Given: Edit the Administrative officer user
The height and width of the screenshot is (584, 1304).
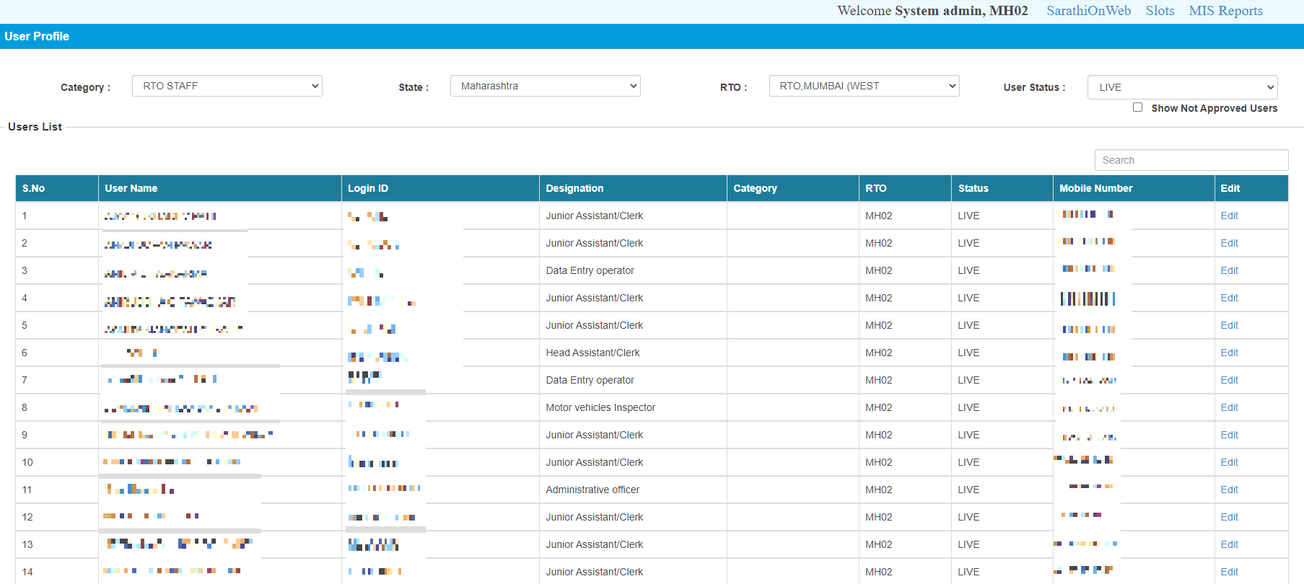Looking at the screenshot, I should 1229,490.
